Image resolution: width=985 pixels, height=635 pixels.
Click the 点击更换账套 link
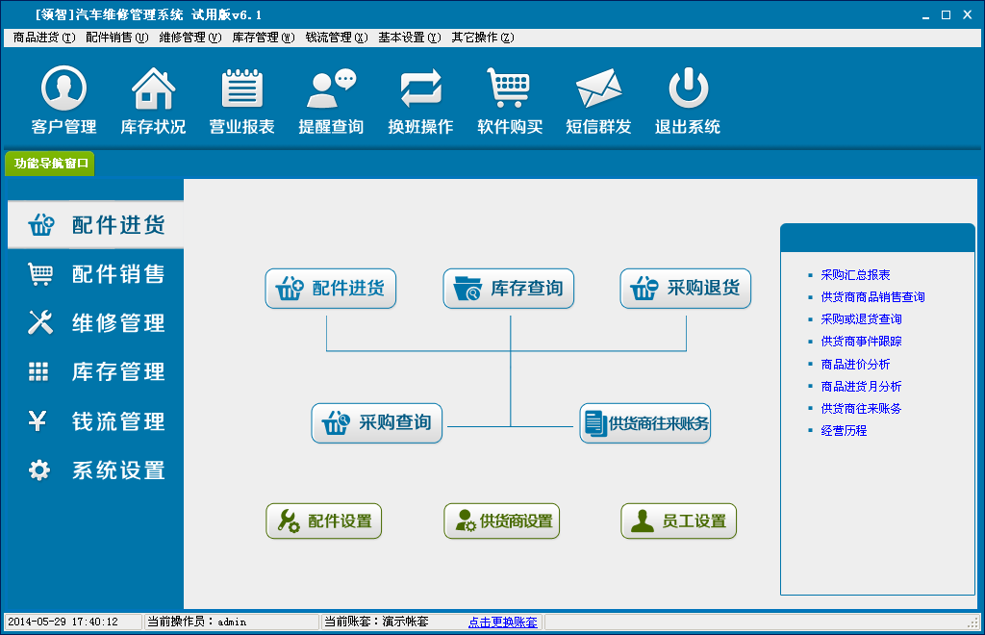click(x=502, y=622)
